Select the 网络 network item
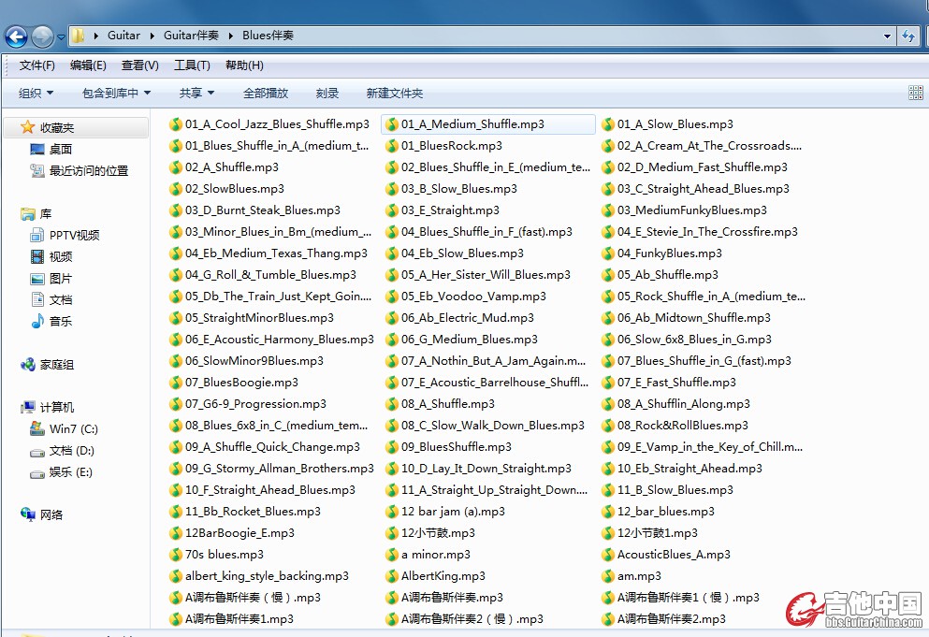Viewport: 929px width, 637px height. coord(51,514)
